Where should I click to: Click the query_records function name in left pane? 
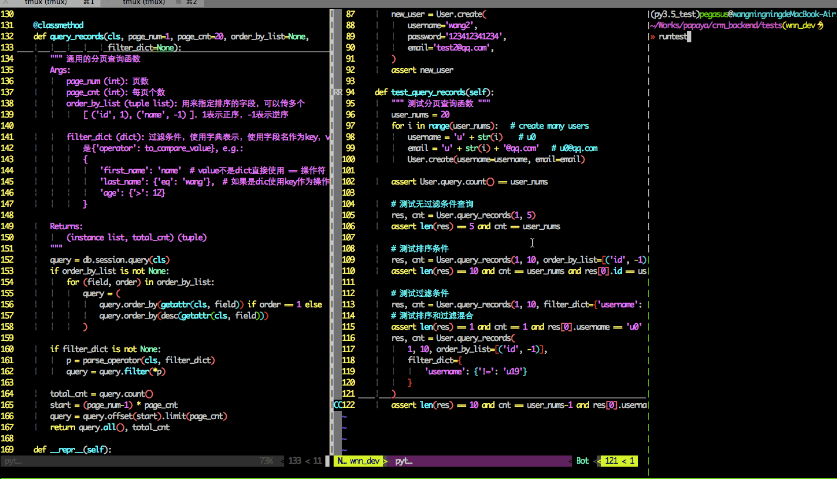click(x=76, y=36)
